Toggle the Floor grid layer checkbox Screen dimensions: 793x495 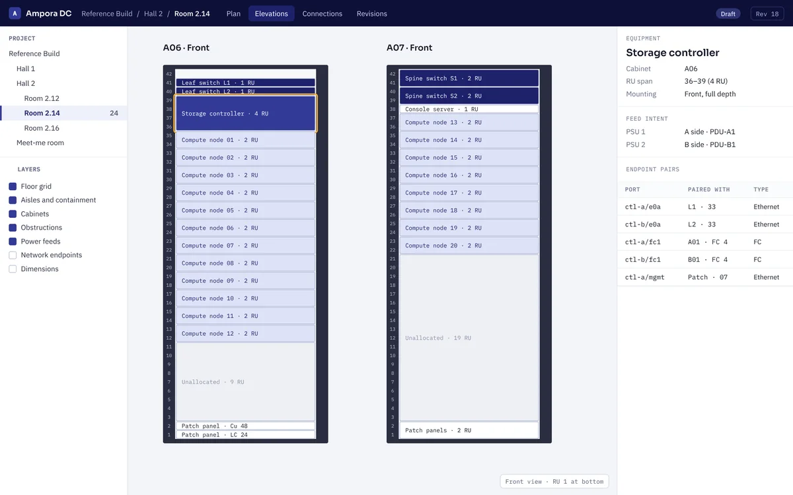[13, 187]
